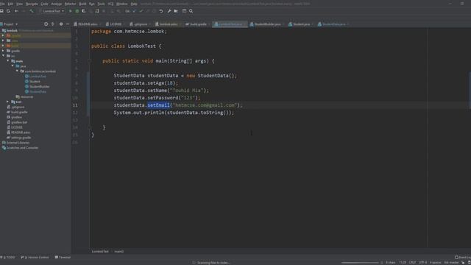Screen dimensions: 471x265
Task: Click the Run with Coverage icon
Action: pos(83,11)
